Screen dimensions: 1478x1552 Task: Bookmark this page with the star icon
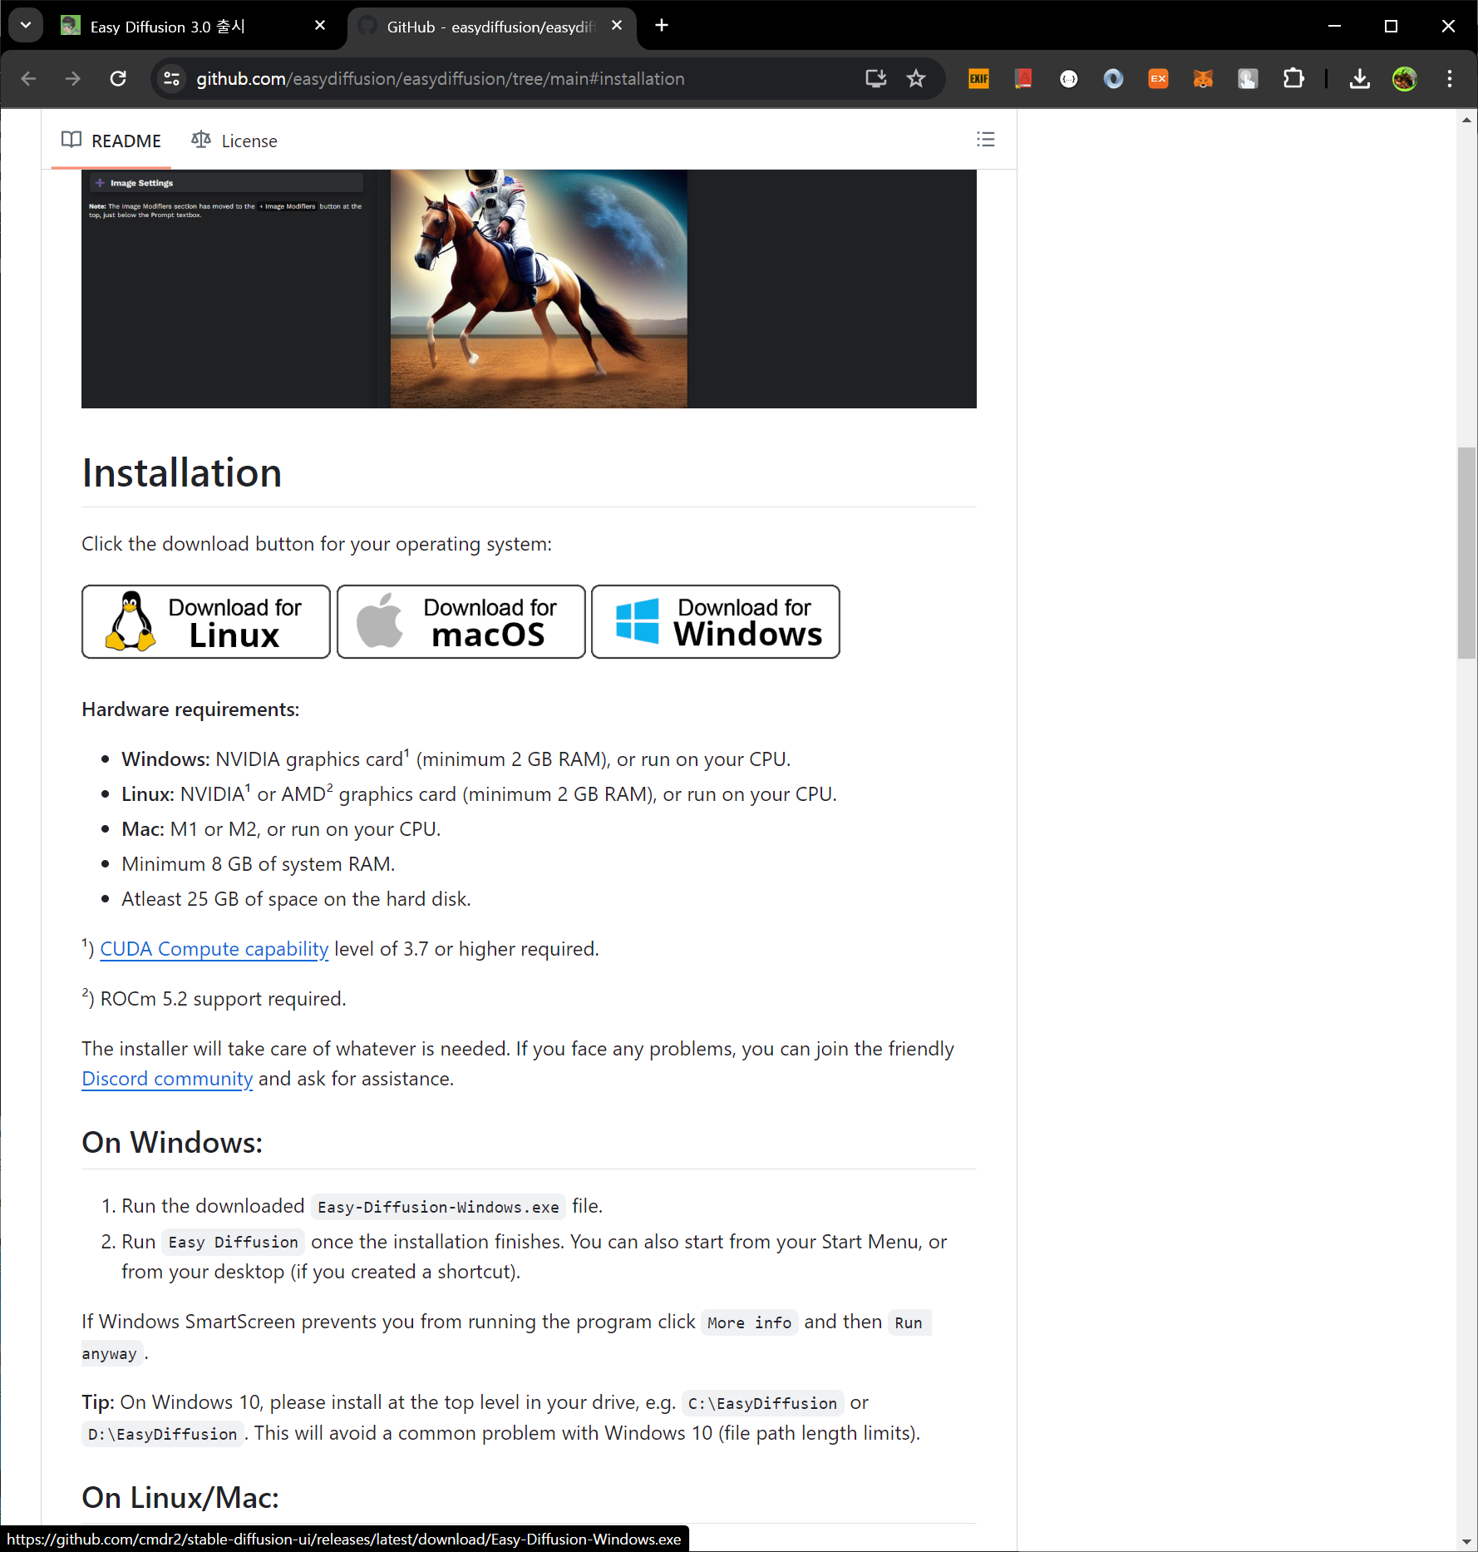[x=916, y=79]
